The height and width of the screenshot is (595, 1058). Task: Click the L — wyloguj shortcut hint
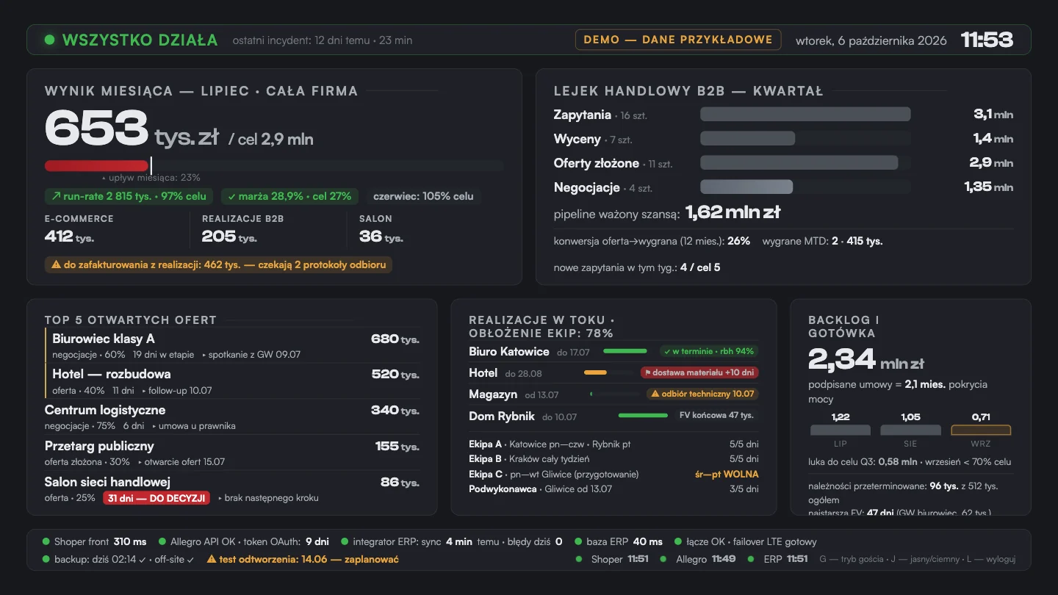tap(990, 559)
